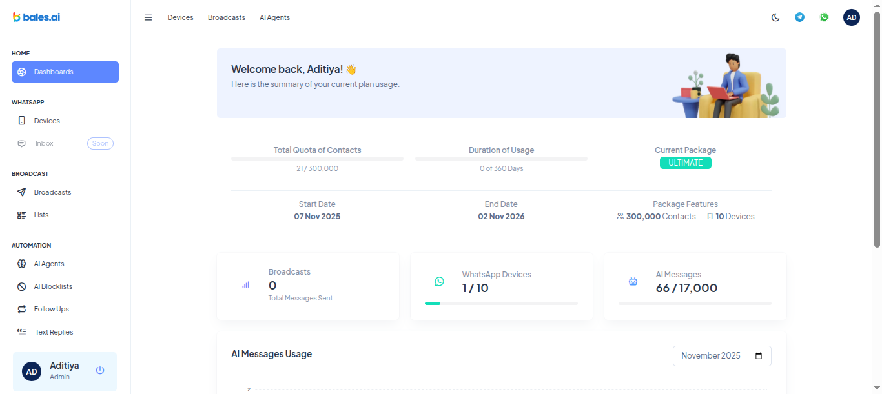882x394 pixels.
Task: Click the Follow Ups repeat icon
Action: pyautogui.click(x=22, y=309)
